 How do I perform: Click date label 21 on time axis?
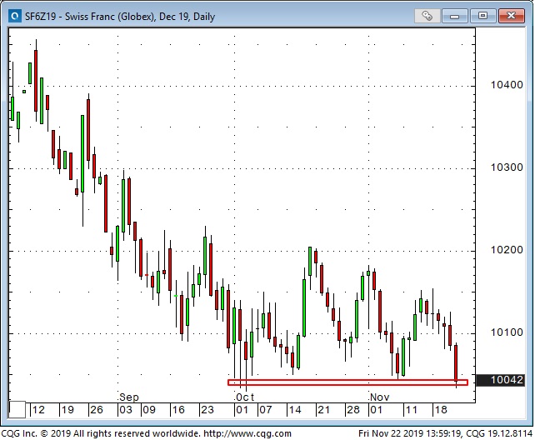pos(324,410)
